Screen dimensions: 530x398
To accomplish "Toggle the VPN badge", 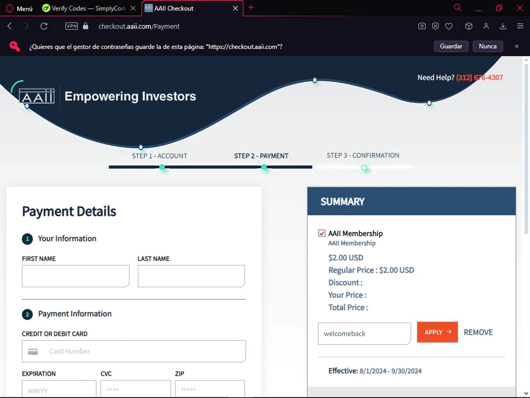I will pyautogui.click(x=71, y=26).
